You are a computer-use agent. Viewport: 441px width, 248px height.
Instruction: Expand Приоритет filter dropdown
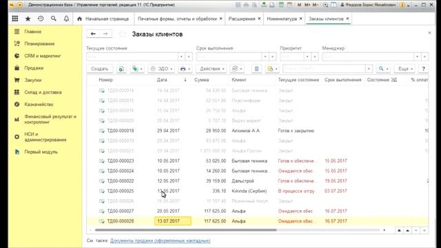point(307,56)
